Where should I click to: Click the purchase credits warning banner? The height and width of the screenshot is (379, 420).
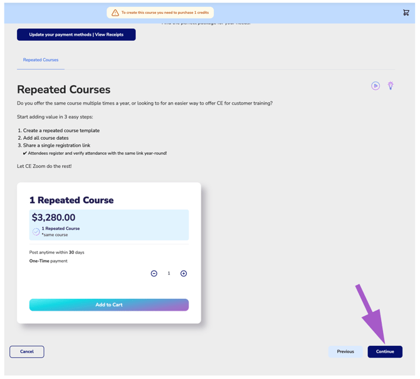coord(160,13)
